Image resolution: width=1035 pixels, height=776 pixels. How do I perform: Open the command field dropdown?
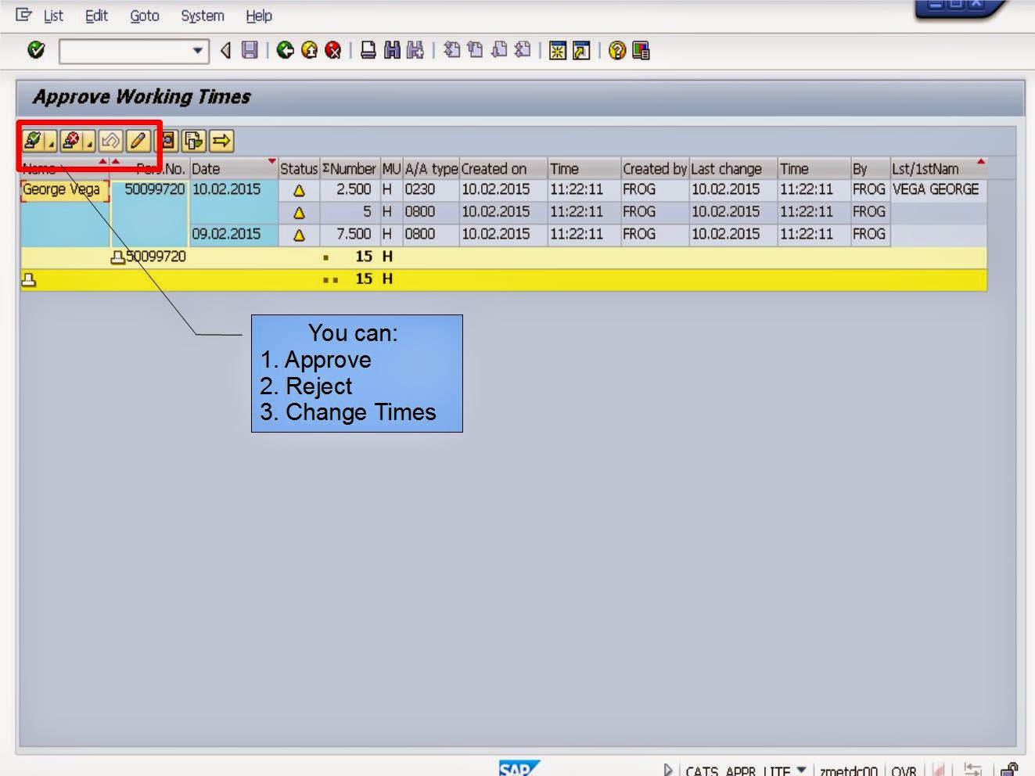coord(196,51)
